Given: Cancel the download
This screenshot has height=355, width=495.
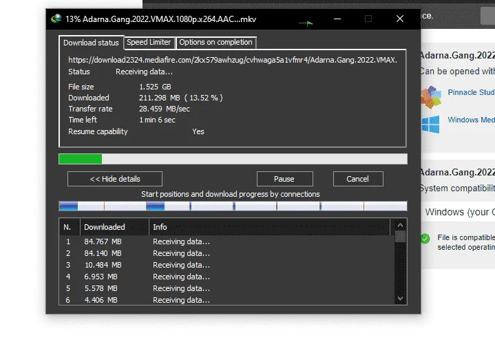Looking at the screenshot, I should point(358,179).
